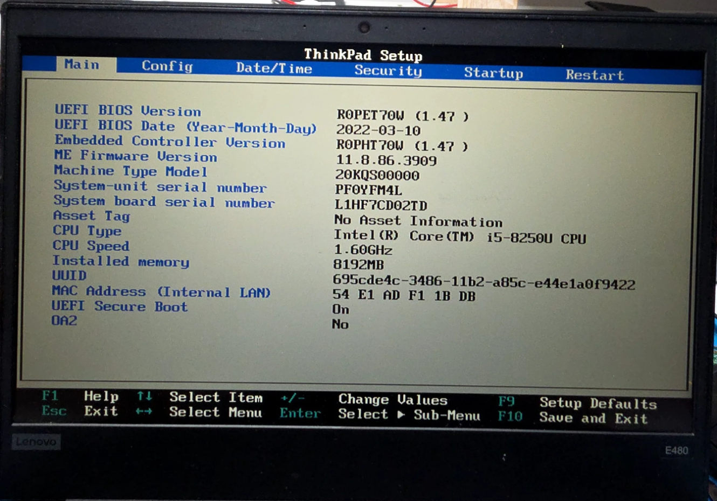Image resolution: width=717 pixels, height=501 pixels.
Task: Select the Asset Tag label
Action: (x=92, y=216)
